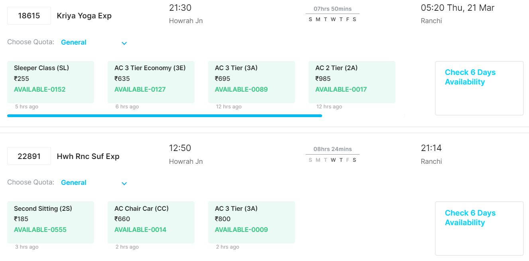Click the blue horizontal scrollbar under class cards

point(164,116)
